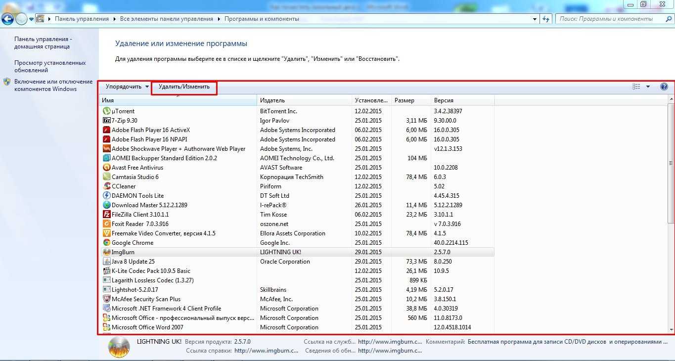Click the Foxit Reader icon
Screen dimensions: 675x361
[106, 224]
